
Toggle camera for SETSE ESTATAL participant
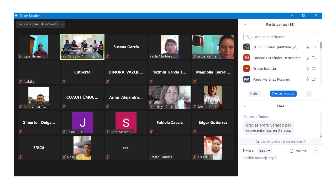[314, 47]
